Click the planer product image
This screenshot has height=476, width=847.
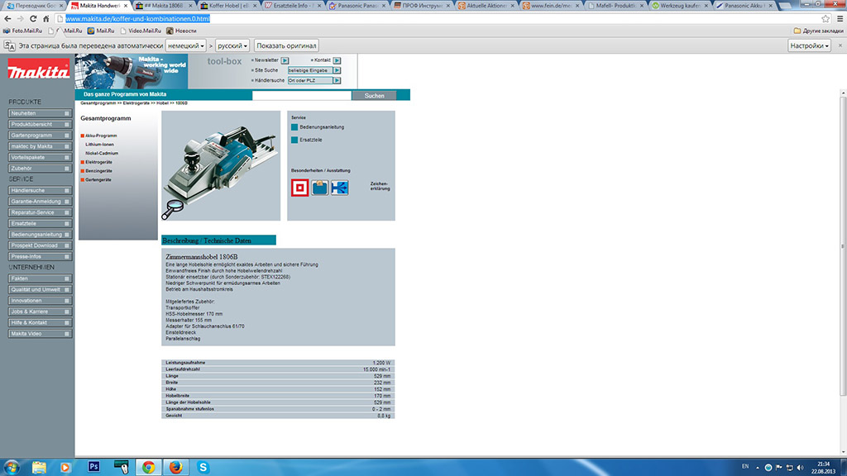tap(221, 165)
